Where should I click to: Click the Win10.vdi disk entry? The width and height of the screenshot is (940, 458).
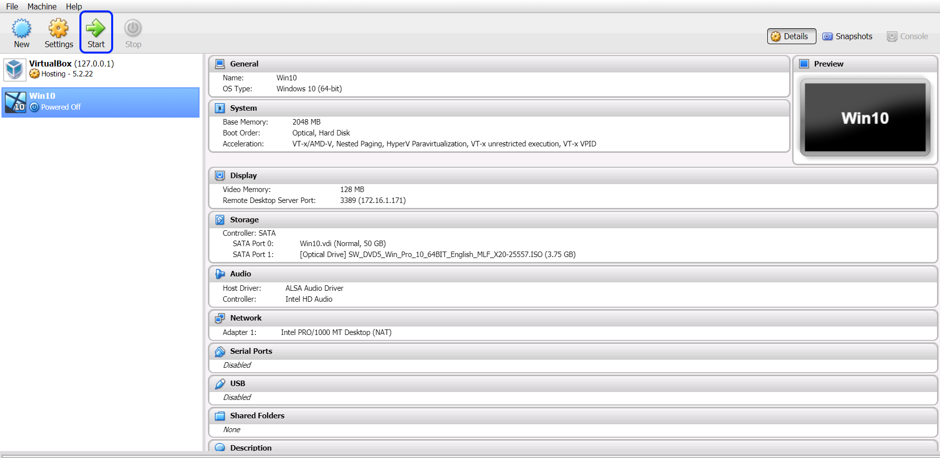coord(342,244)
